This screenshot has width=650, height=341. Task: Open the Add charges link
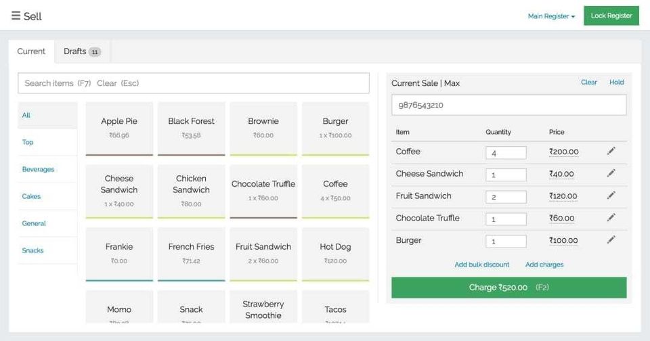coord(544,265)
